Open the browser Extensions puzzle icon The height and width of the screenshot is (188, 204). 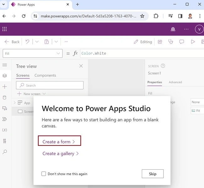pyautogui.click(x=156, y=16)
